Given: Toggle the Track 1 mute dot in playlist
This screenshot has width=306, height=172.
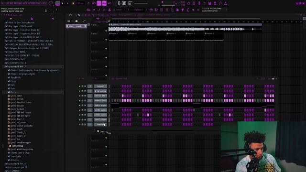Looking at the screenshot, I should [106, 31].
